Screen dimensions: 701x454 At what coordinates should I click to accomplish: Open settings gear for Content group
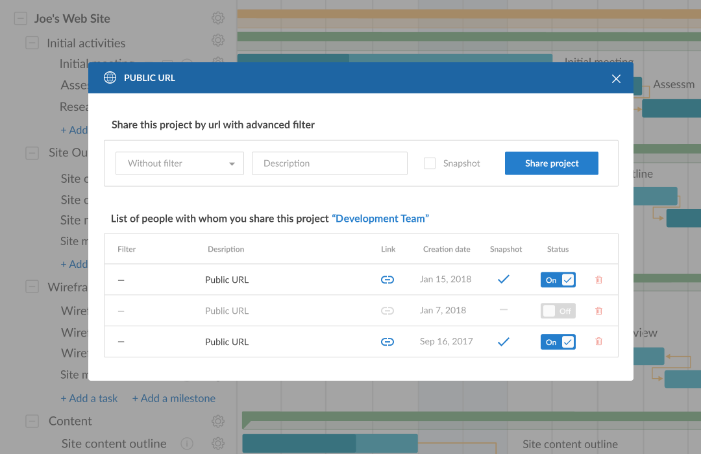tap(218, 421)
